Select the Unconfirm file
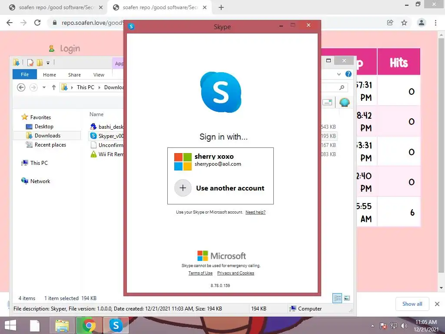The height and width of the screenshot is (334, 445). 107,145
